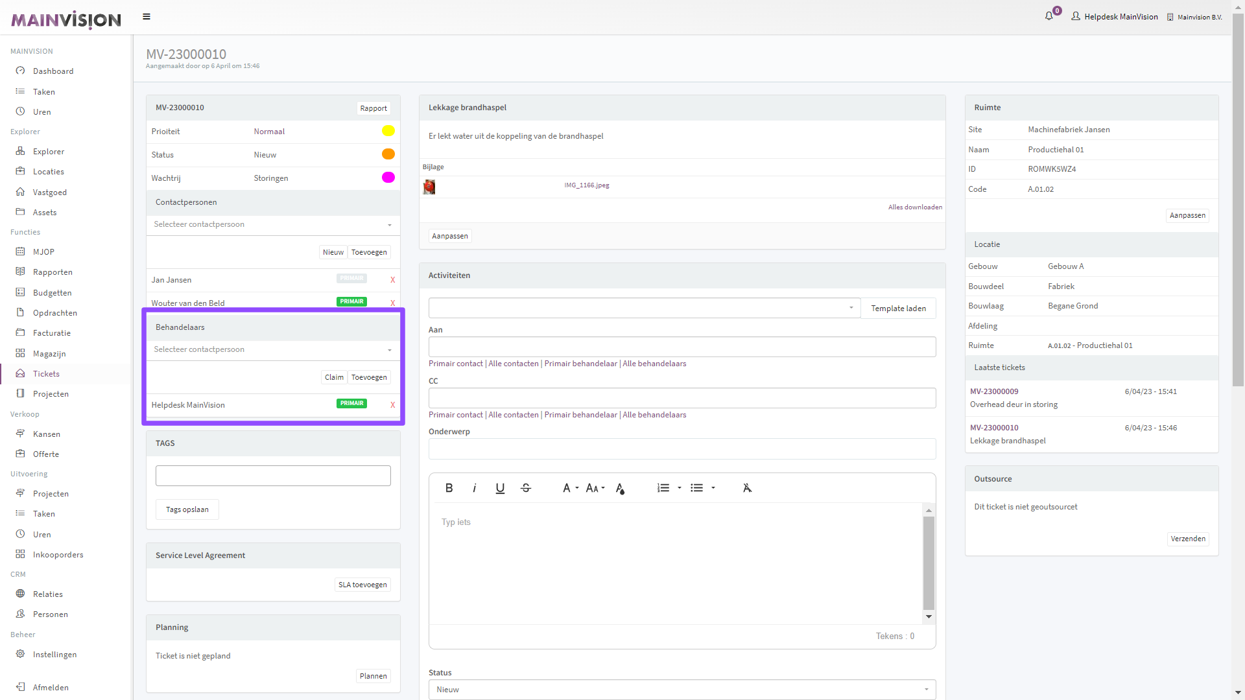Go to Dashboard in sidebar
1245x700 pixels.
(53, 71)
